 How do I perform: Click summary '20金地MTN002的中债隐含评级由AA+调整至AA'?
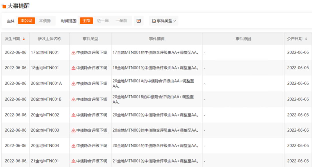tap(156, 115)
